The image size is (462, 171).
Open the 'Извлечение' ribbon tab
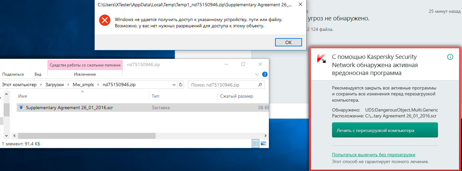coord(85,74)
